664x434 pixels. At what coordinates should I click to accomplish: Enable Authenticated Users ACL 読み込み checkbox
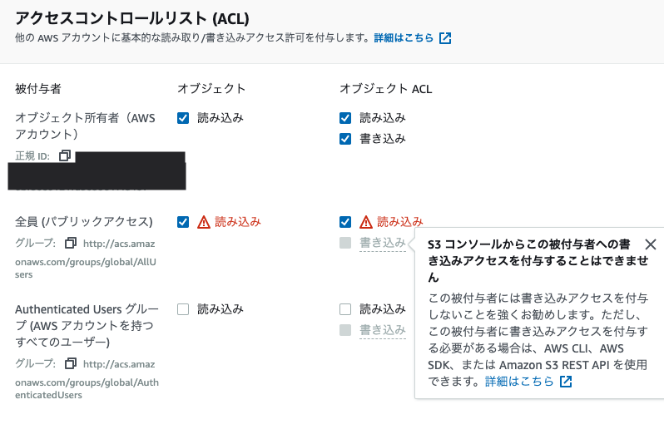pyautogui.click(x=345, y=309)
